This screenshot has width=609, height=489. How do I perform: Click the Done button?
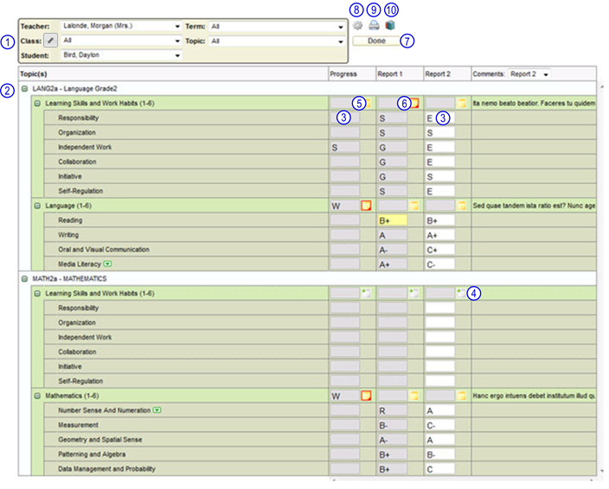click(376, 41)
